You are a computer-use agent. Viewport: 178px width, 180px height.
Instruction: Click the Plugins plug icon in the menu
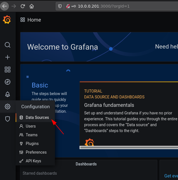click(21, 144)
